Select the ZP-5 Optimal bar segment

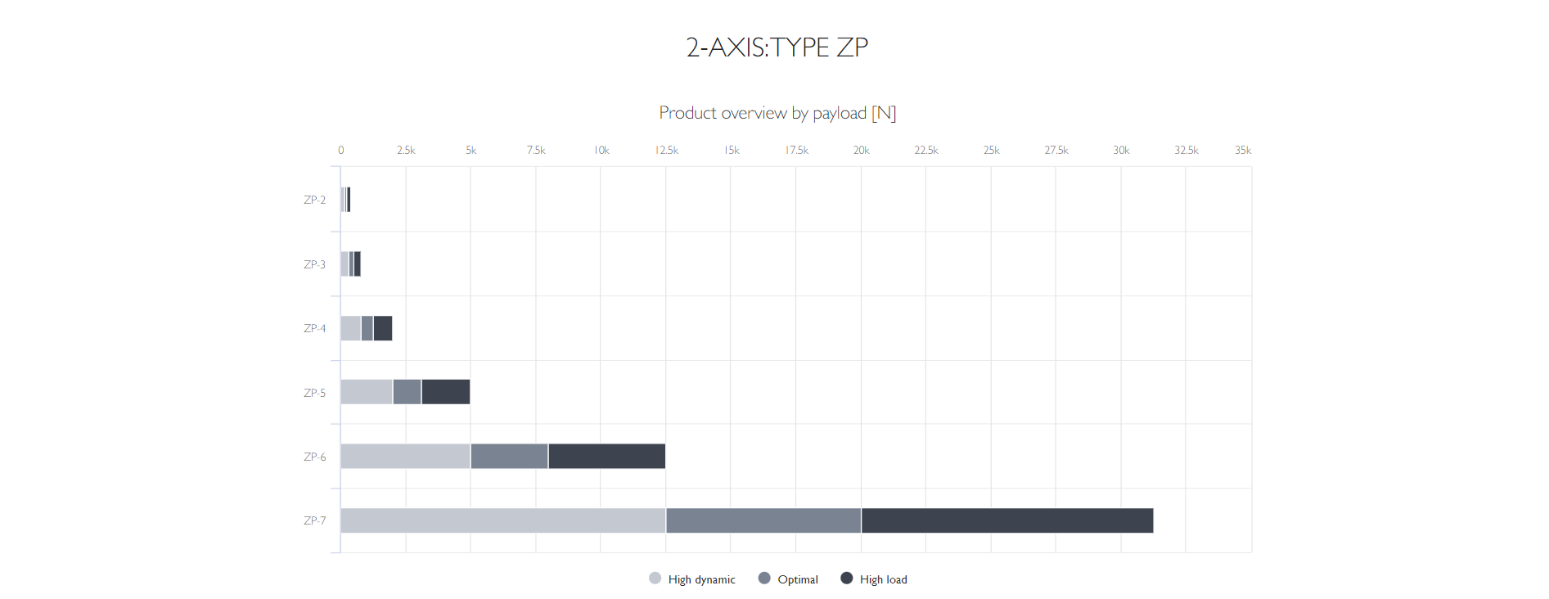[x=407, y=392]
